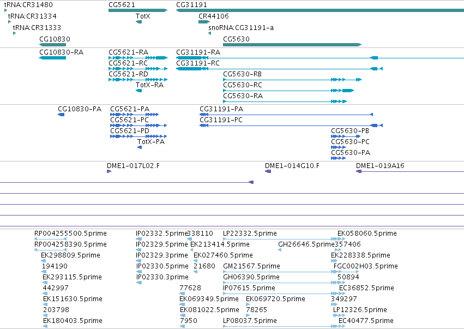Image resolution: width=464 pixels, height=329 pixels.
Task: Select clone DME1-017L02.F
Action: 109,171
